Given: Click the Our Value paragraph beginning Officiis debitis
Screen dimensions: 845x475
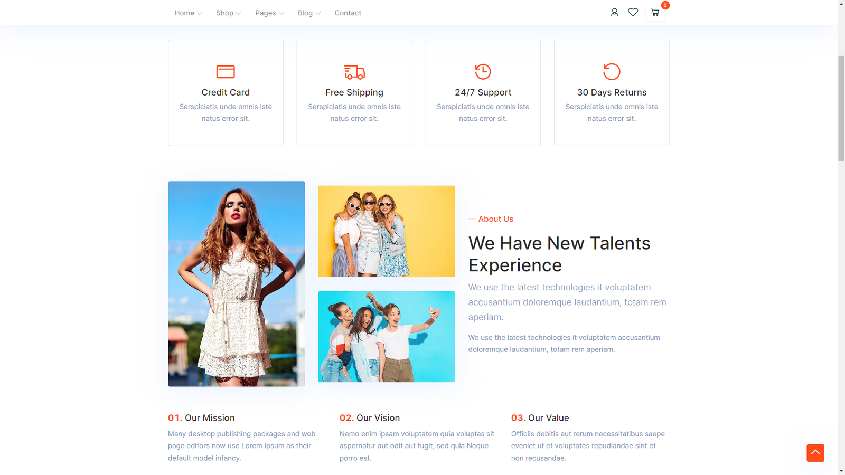Looking at the screenshot, I should [x=588, y=446].
